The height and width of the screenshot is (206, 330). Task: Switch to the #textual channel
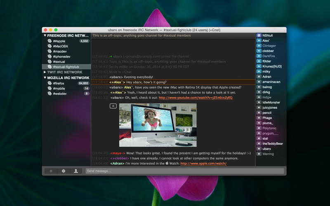coord(59,61)
